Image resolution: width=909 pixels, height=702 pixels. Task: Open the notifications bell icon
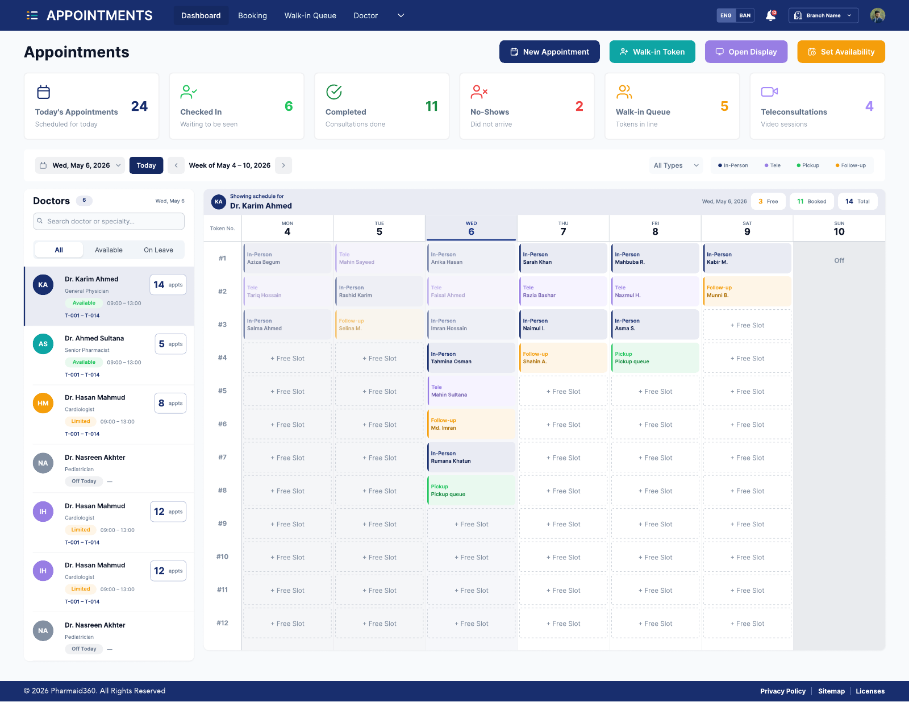click(771, 15)
